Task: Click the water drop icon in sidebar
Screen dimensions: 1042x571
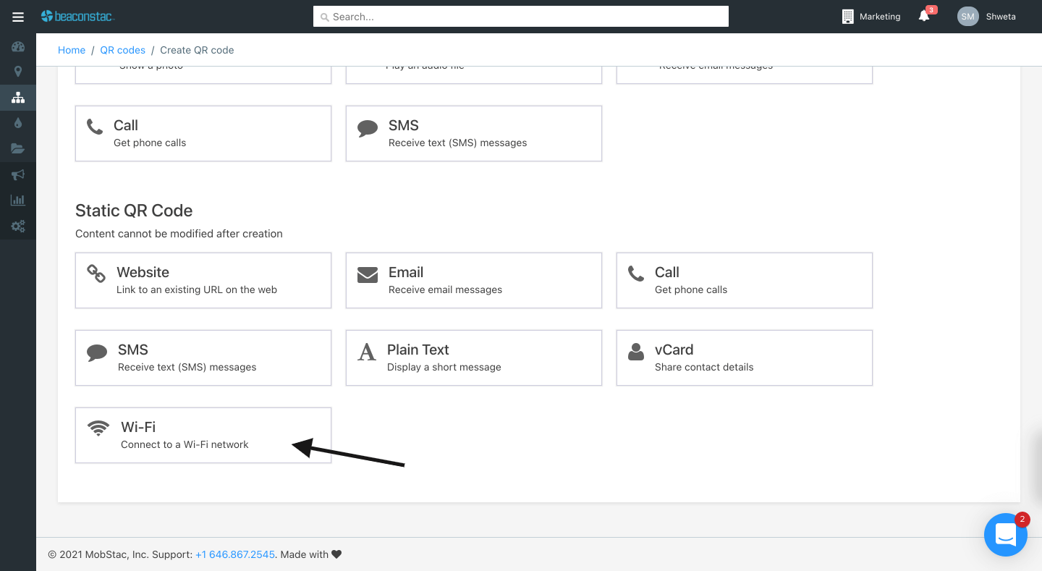Action: pyautogui.click(x=18, y=124)
